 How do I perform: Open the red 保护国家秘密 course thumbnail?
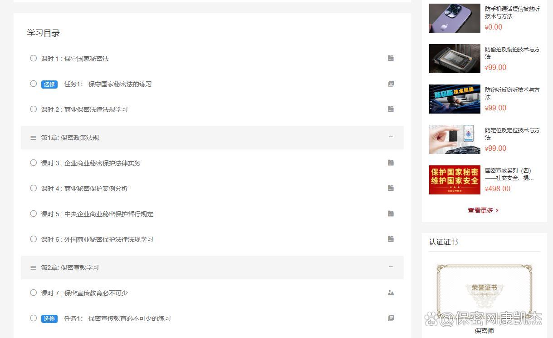[x=455, y=180]
